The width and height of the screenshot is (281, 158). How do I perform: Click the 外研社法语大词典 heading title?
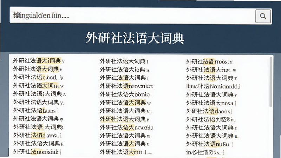point(135,38)
